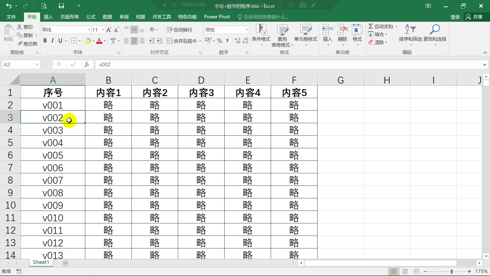Image resolution: width=490 pixels, height=276 pixels.
Task: Open number format dropdown (常规)
Action: pyautogui.click(x=247, y=30)
